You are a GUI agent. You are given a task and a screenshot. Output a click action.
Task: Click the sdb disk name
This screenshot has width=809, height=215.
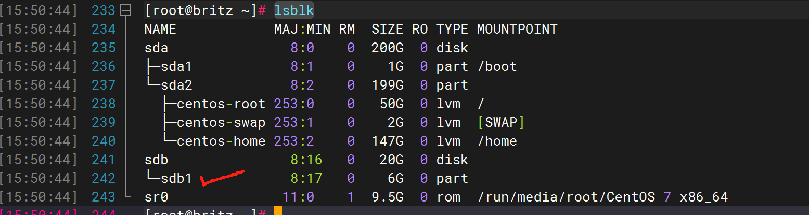(x=156, y=160)
